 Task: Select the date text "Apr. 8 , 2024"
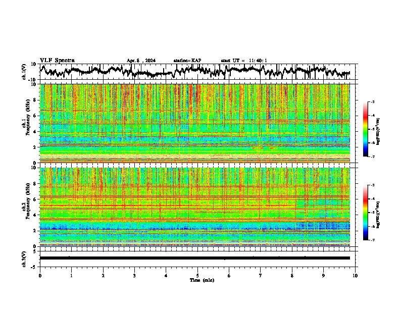(141, 61)
